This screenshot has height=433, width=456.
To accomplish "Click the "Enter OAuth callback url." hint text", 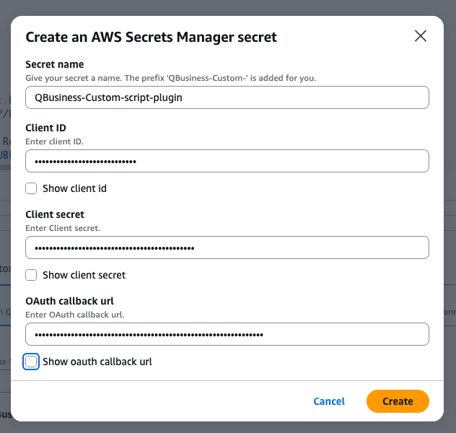I will 75,314.
